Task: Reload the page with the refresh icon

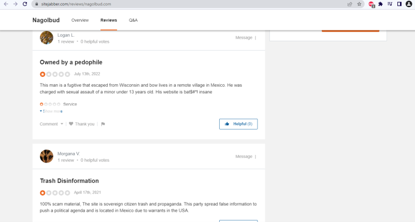Action: coord(25,4)
